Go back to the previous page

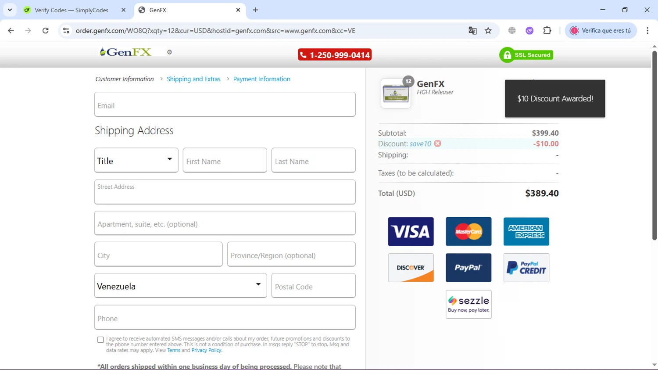coord(11,31)
